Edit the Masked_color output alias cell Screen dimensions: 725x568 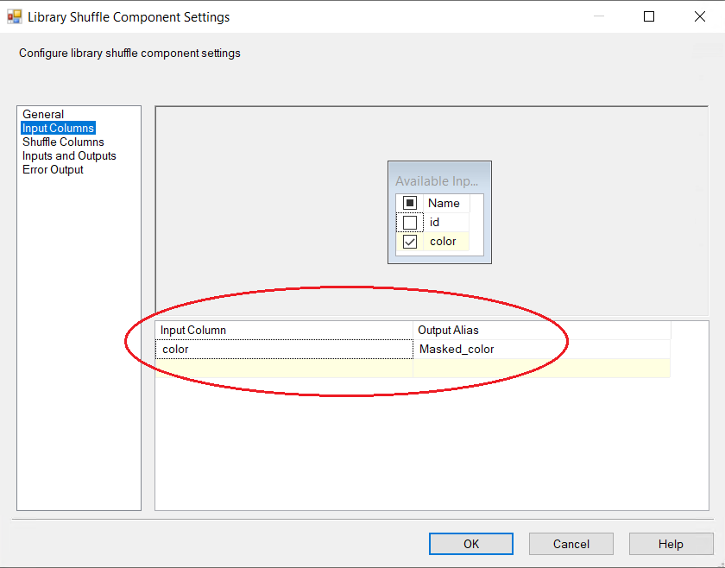(x=541, y=350)
